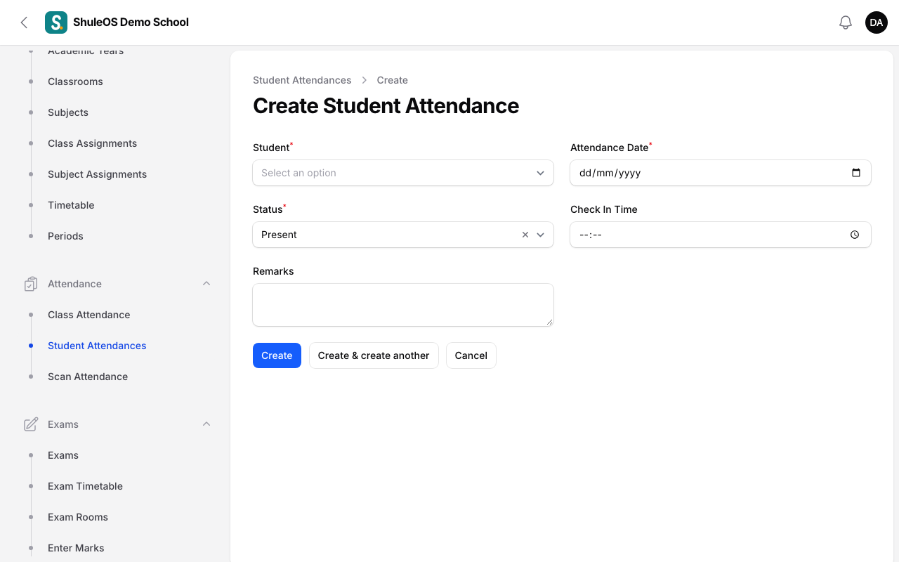
Task: Click the back arrow icon in header
Action: 24,22
